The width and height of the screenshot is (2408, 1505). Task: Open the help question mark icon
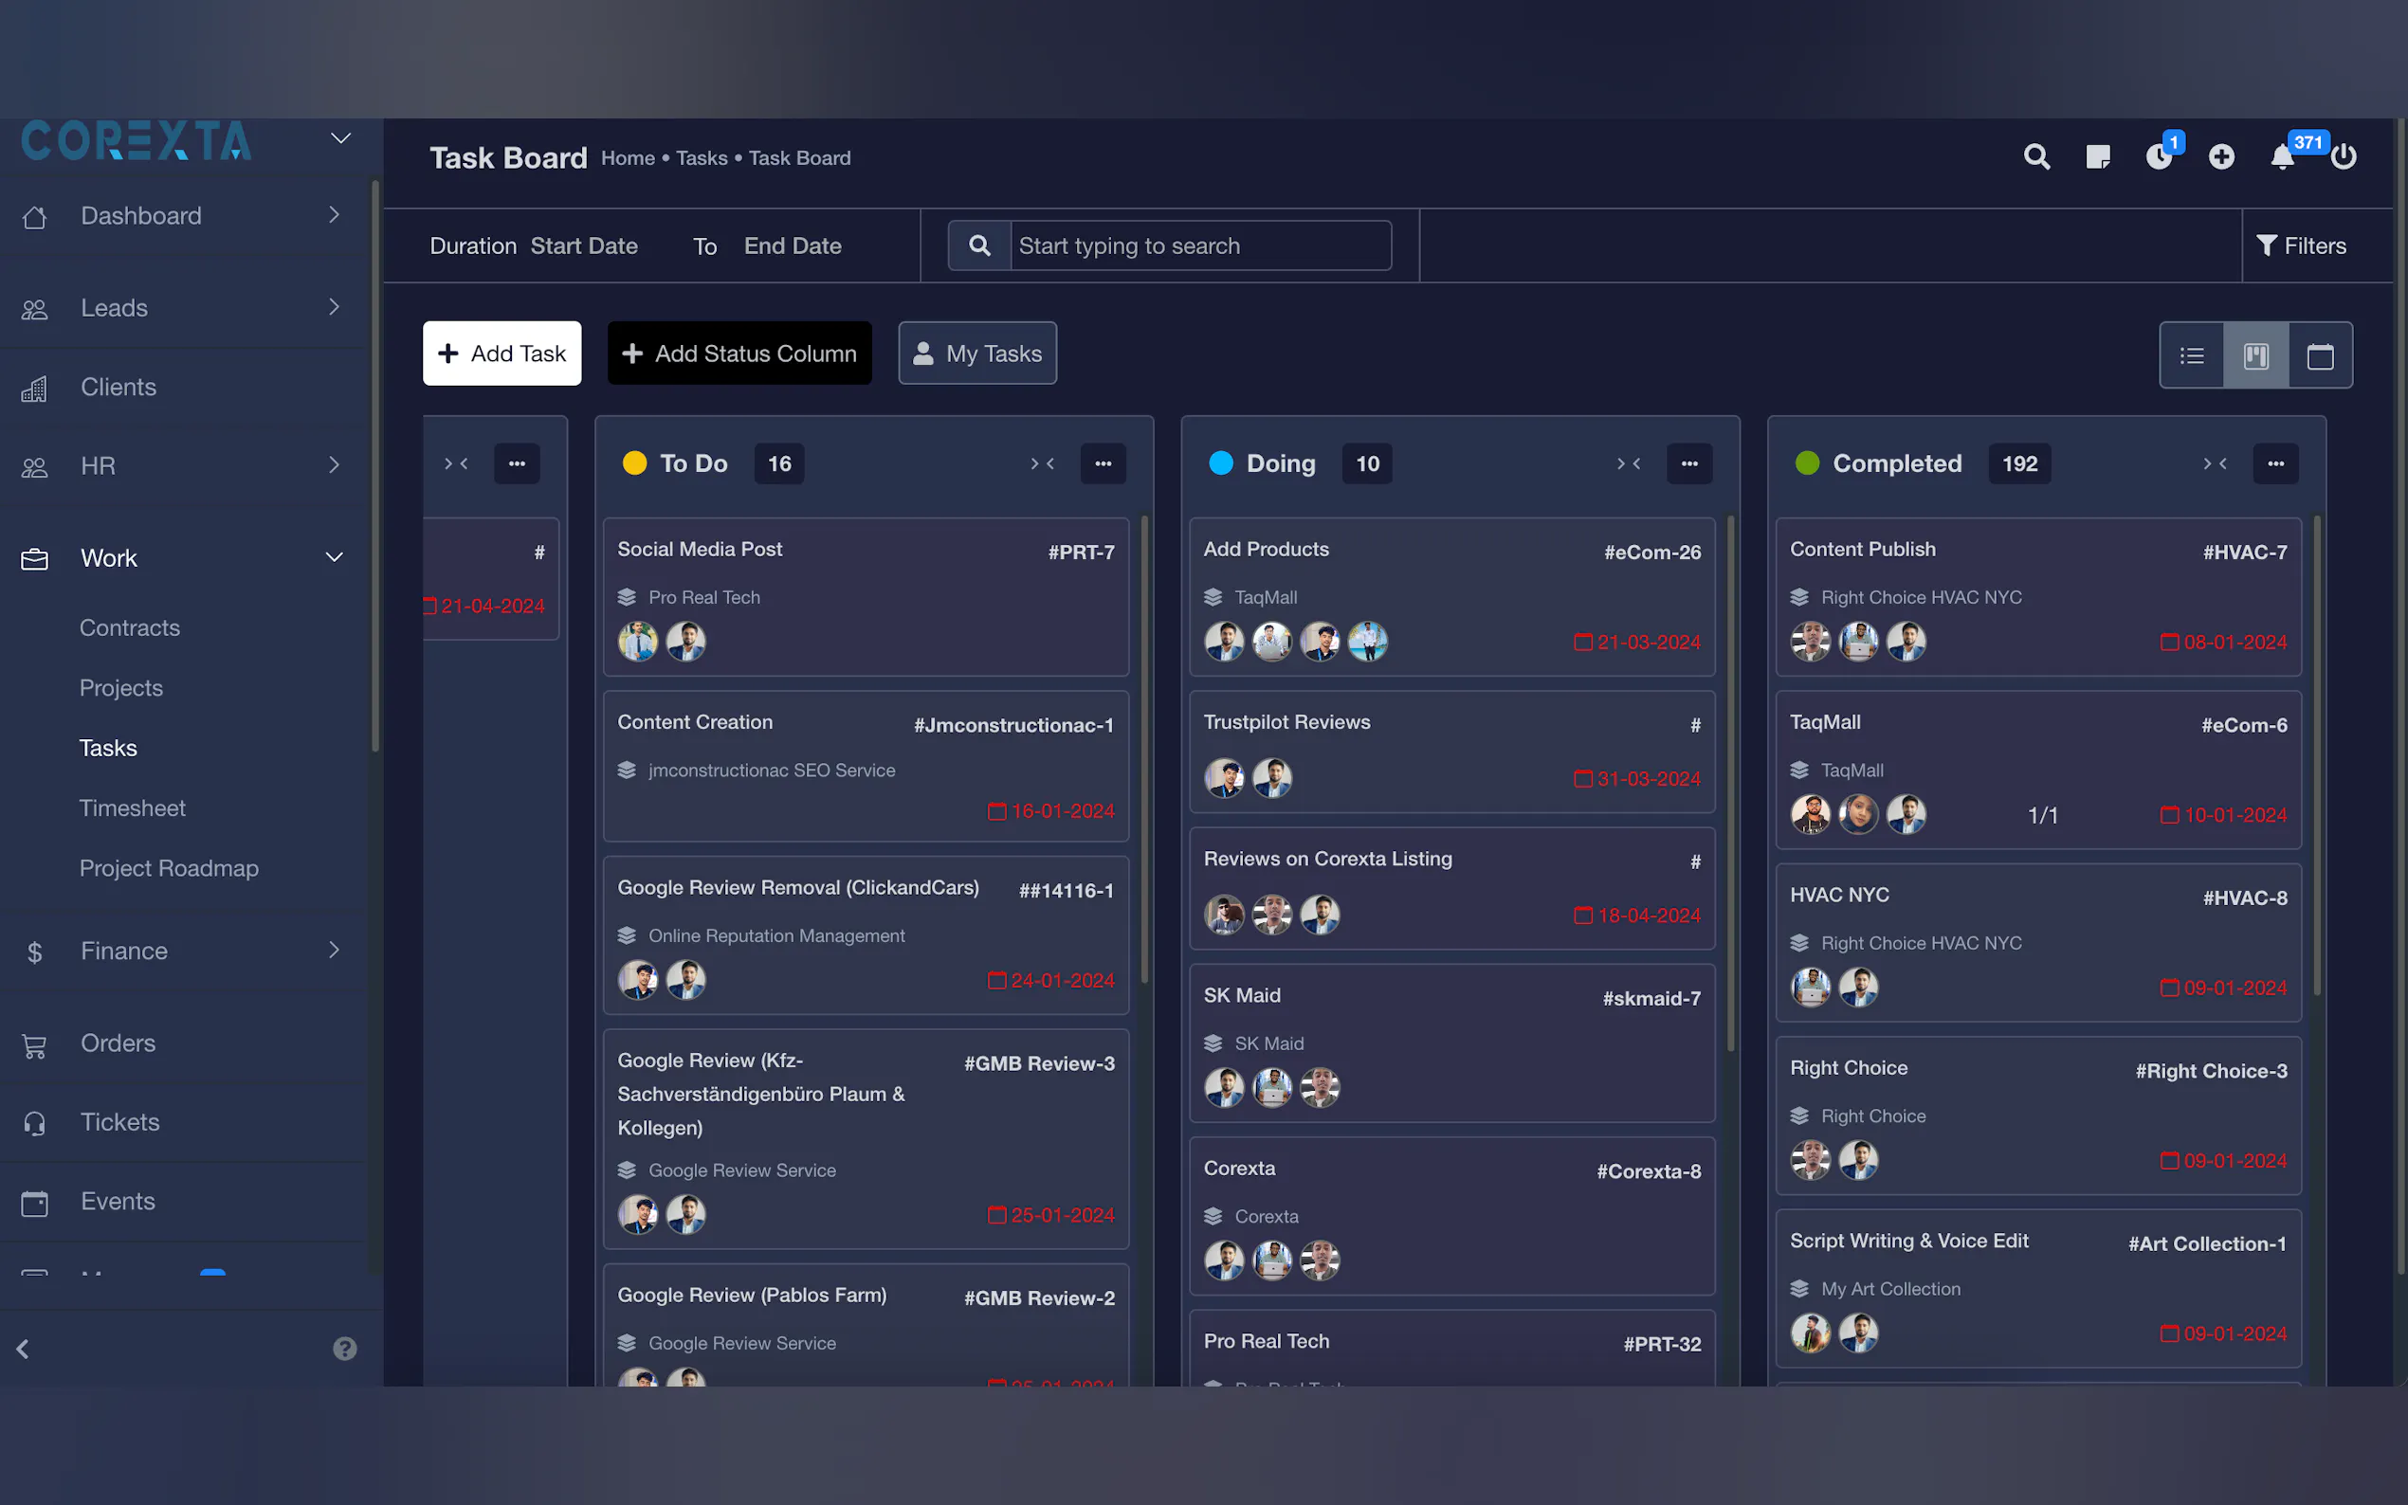point(344,1349)
